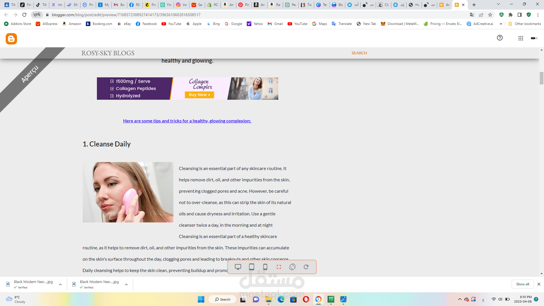This screenshot has width=544, height=306.
Task: Open Microsoft Store from the taskbar
Action: pyautogui.click(x=294, y=299)
